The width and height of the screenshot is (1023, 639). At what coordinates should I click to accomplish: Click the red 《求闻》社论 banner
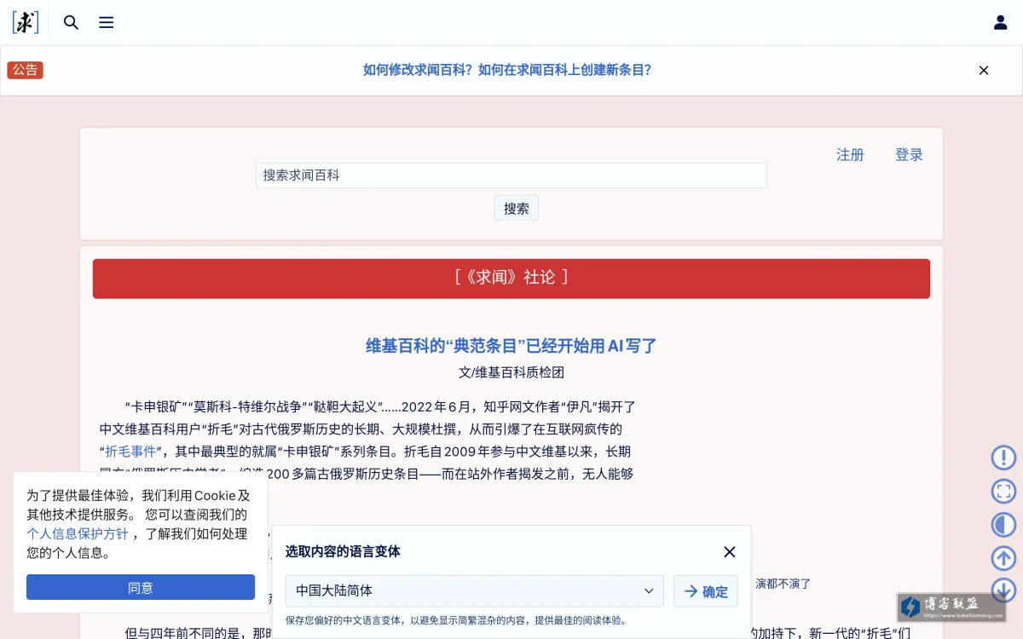click(511, 279)
